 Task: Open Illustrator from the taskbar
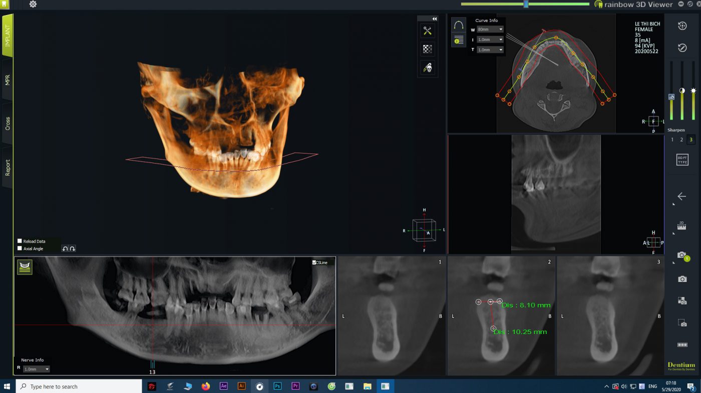coord(242,386)
